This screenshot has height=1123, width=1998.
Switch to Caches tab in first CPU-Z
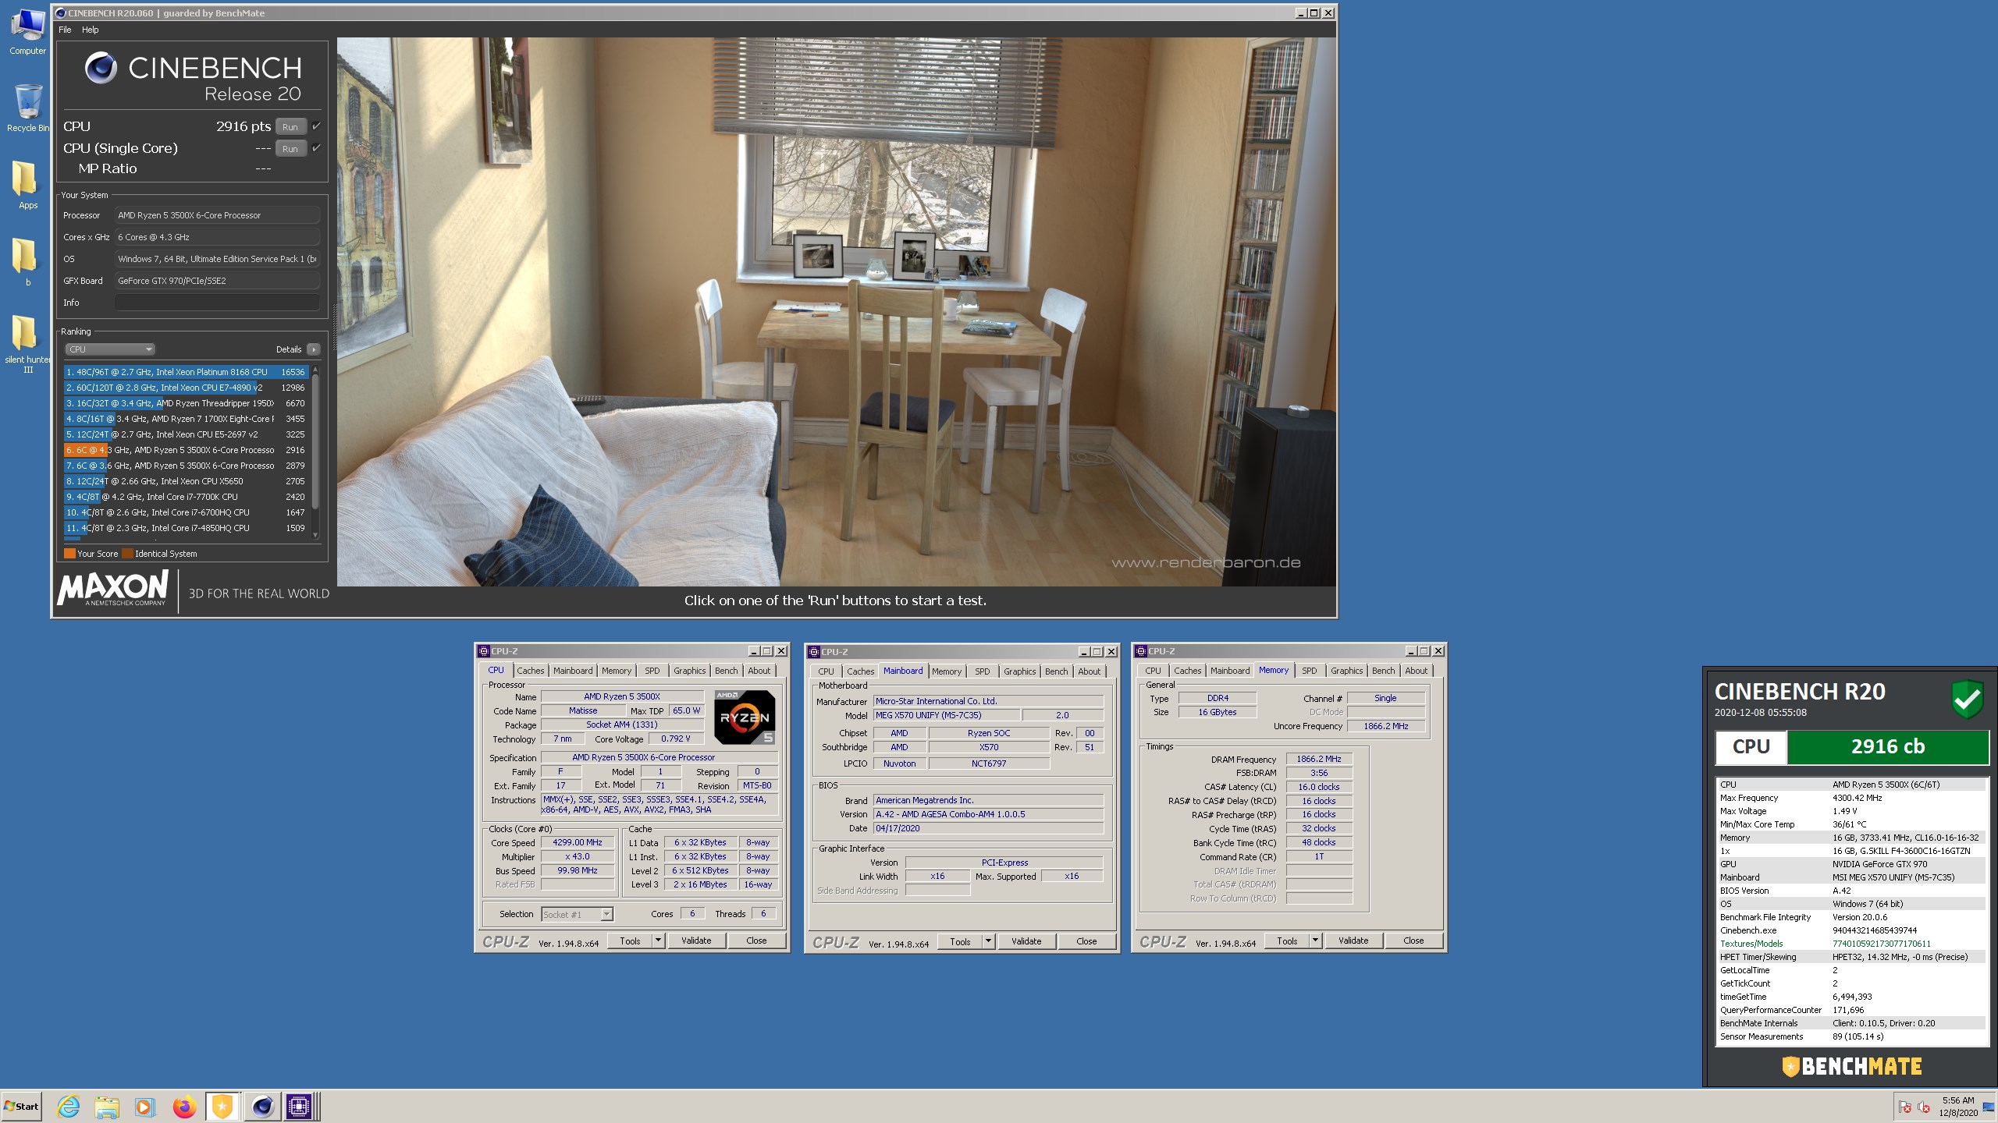click(531, 671)
